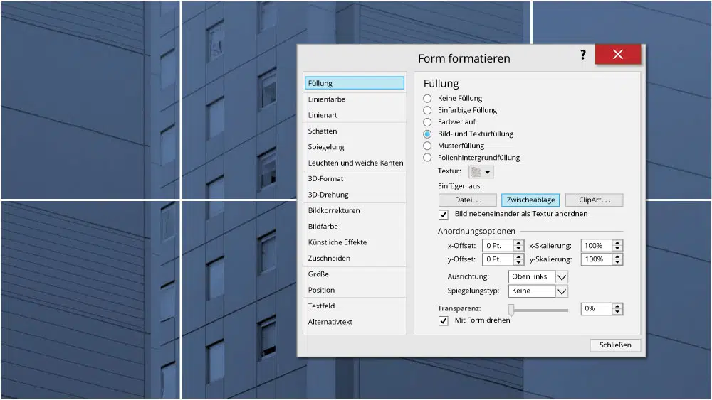
Task: Click the x-Offset input field
Action: 498,246
